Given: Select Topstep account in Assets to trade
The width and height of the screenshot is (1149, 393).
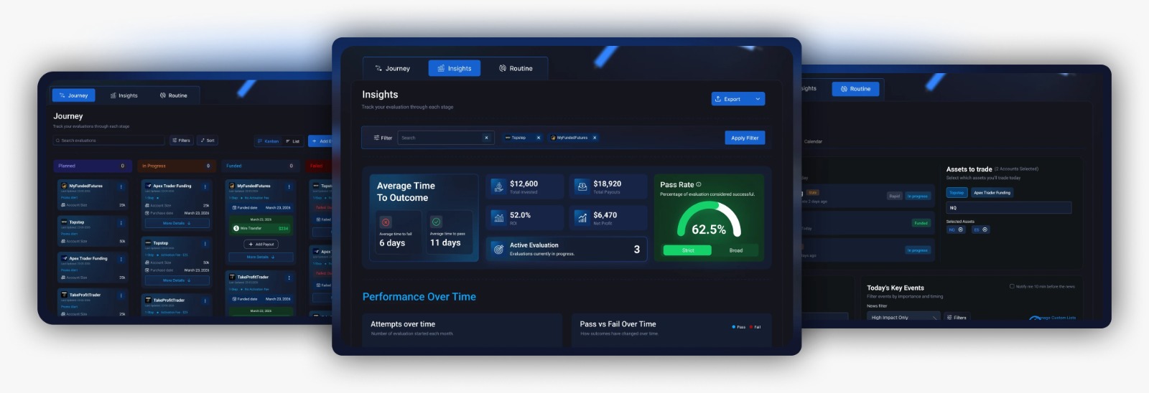Looking at the screenshot, I should click(x=957, y=192).
